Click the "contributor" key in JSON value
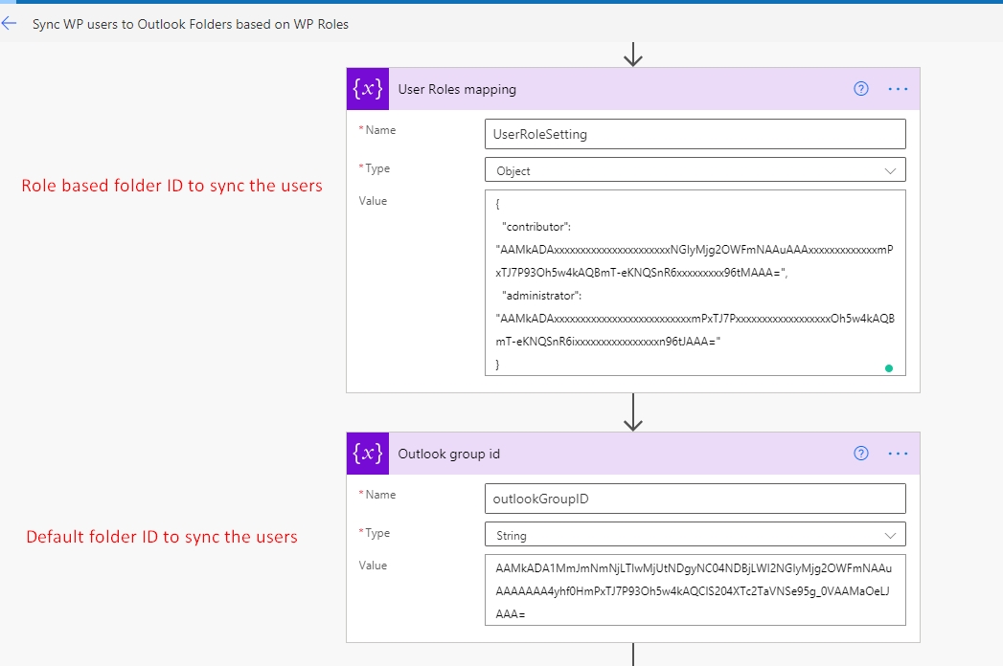 point(536,227)
